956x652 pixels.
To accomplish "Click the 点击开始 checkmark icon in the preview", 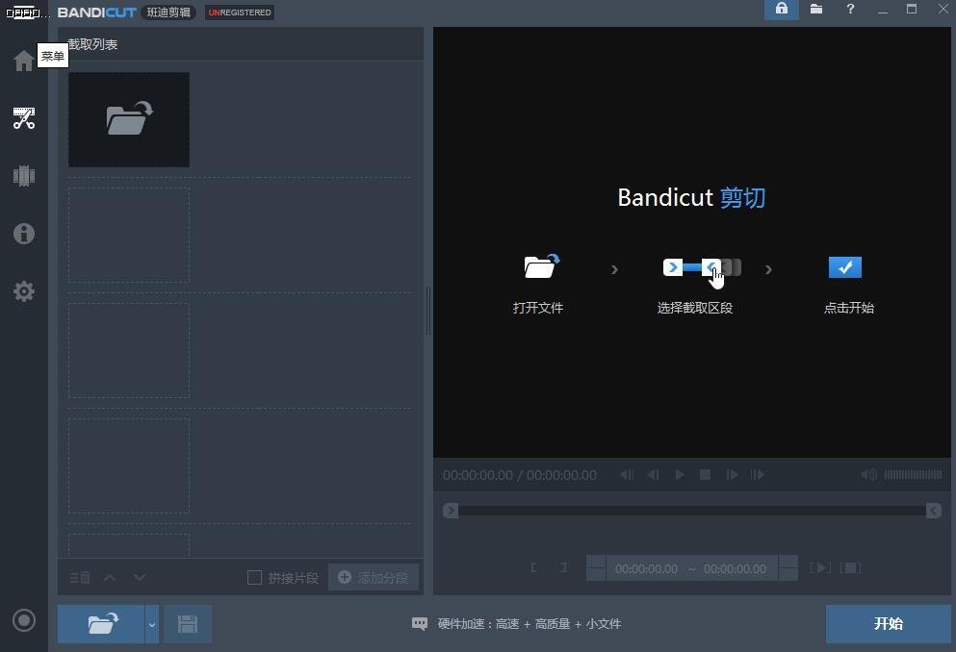I will coord(845,267).
